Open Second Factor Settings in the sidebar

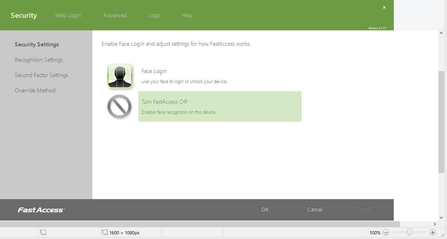pos(41,75)
